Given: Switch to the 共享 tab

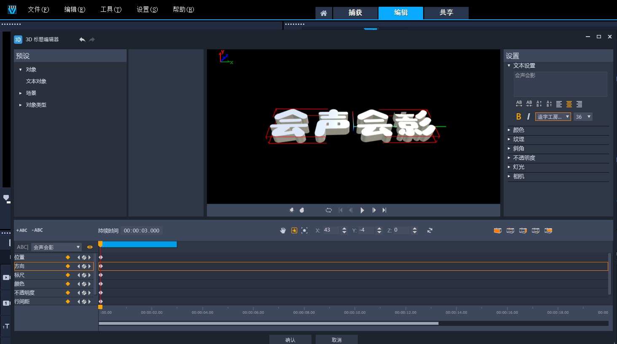Looking at the screenshot, I should point(446,13).
